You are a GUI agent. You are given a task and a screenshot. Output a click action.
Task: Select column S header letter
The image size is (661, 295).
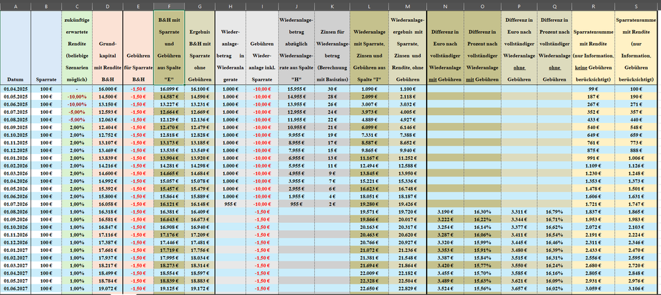635,5
